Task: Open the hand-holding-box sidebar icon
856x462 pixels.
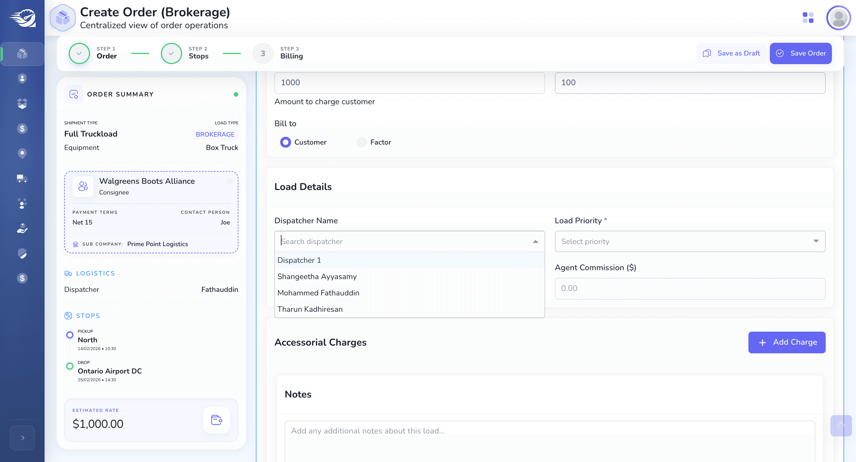Action: [x=22, y=228]
